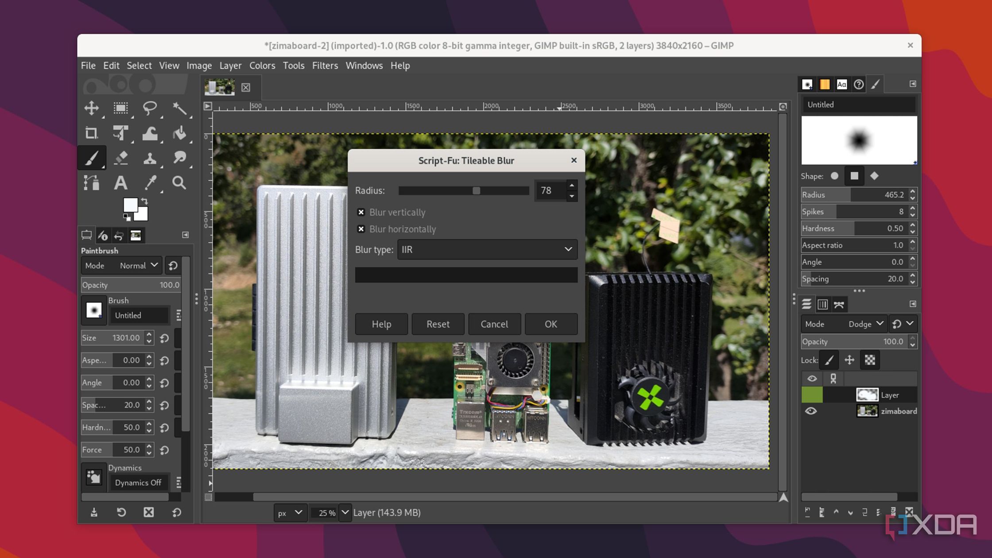Image resolution: width=992 pixels, height=558 pixels.
Task: Open the layer Mode Dodge dropdown
Action: coord(844,324)
